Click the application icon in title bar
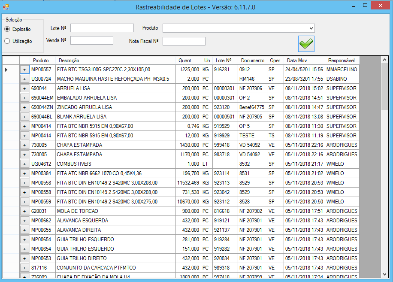Image resolution: width=393 pixels, height=282 pixels. pos(6,7)
